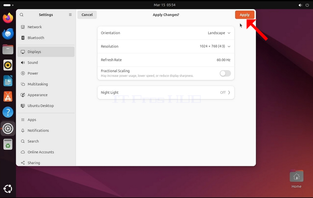
Task: Click the Network icon in the sidebar
Action: pyautogui.click(x=23, y=27)
